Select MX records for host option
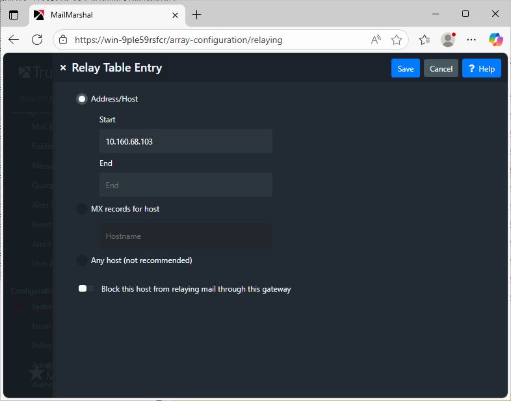The width and height of the screenshot is (511, 401). tap(82, 209)
